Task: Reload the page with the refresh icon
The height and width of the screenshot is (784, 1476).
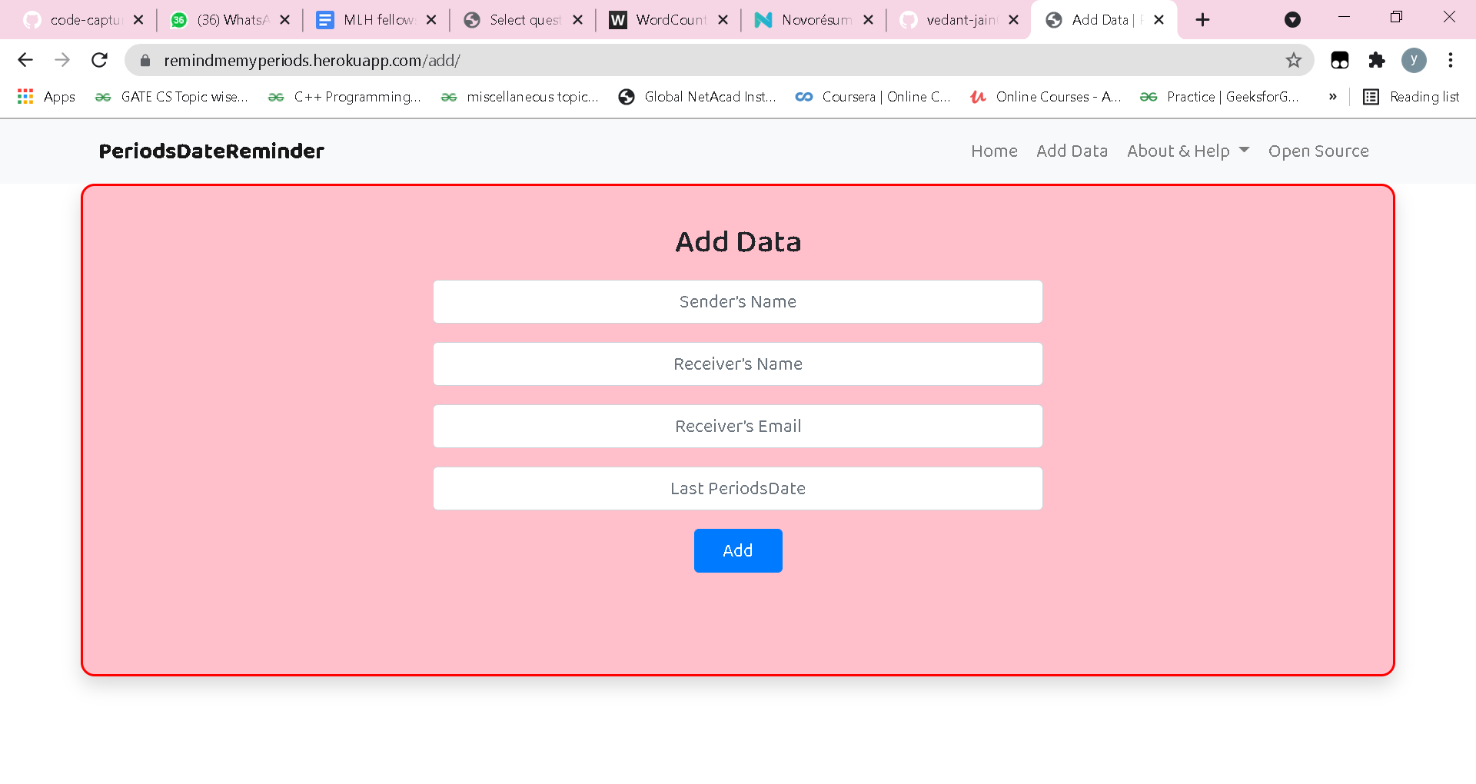Action: [99, 60]
